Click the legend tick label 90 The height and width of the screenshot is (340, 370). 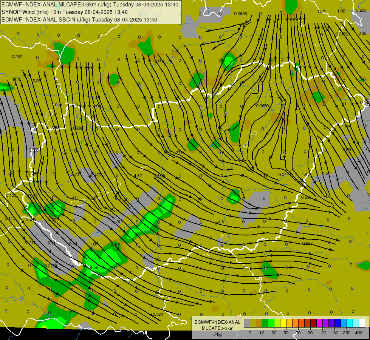(310, 333)
